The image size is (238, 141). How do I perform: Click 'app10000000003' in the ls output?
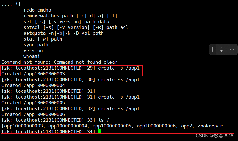click(x=23, y=126)
